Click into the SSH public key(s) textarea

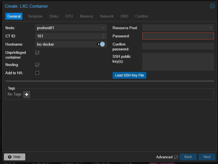click(178, 62)
